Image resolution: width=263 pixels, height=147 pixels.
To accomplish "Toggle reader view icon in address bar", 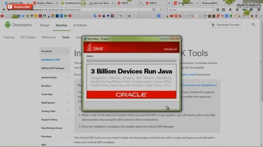I will tap(154, 10).
